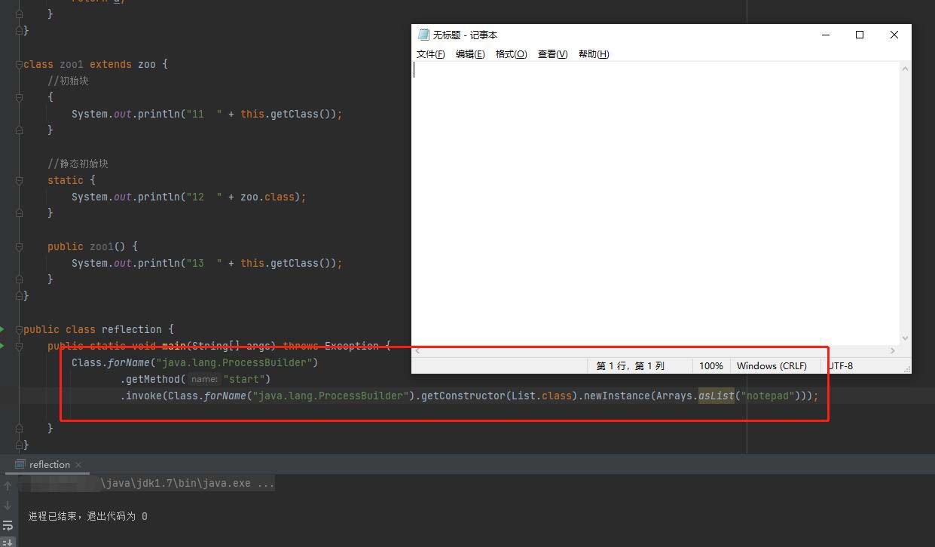Open Notepad's 编辑(E) menu
The height and width of the screenshot is (547, 935).
point(469,54)
